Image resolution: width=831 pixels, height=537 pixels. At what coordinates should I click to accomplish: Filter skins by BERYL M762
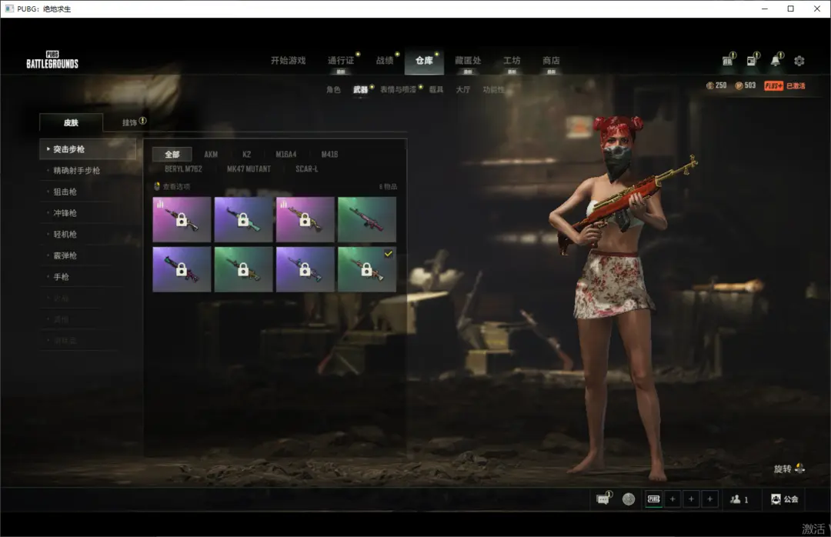[x=183, y=168]
